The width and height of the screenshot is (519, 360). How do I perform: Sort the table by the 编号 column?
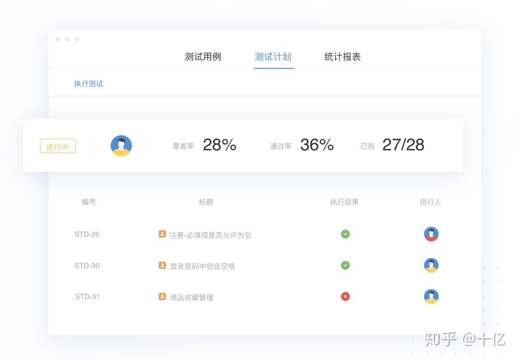click(88, 202)
